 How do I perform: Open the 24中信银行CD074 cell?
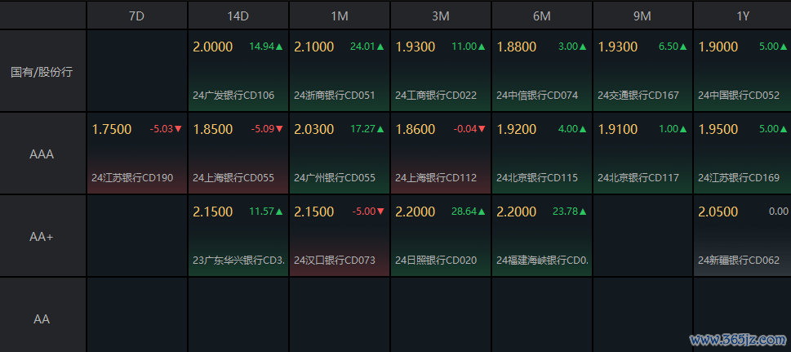click(x=542, y=71)
